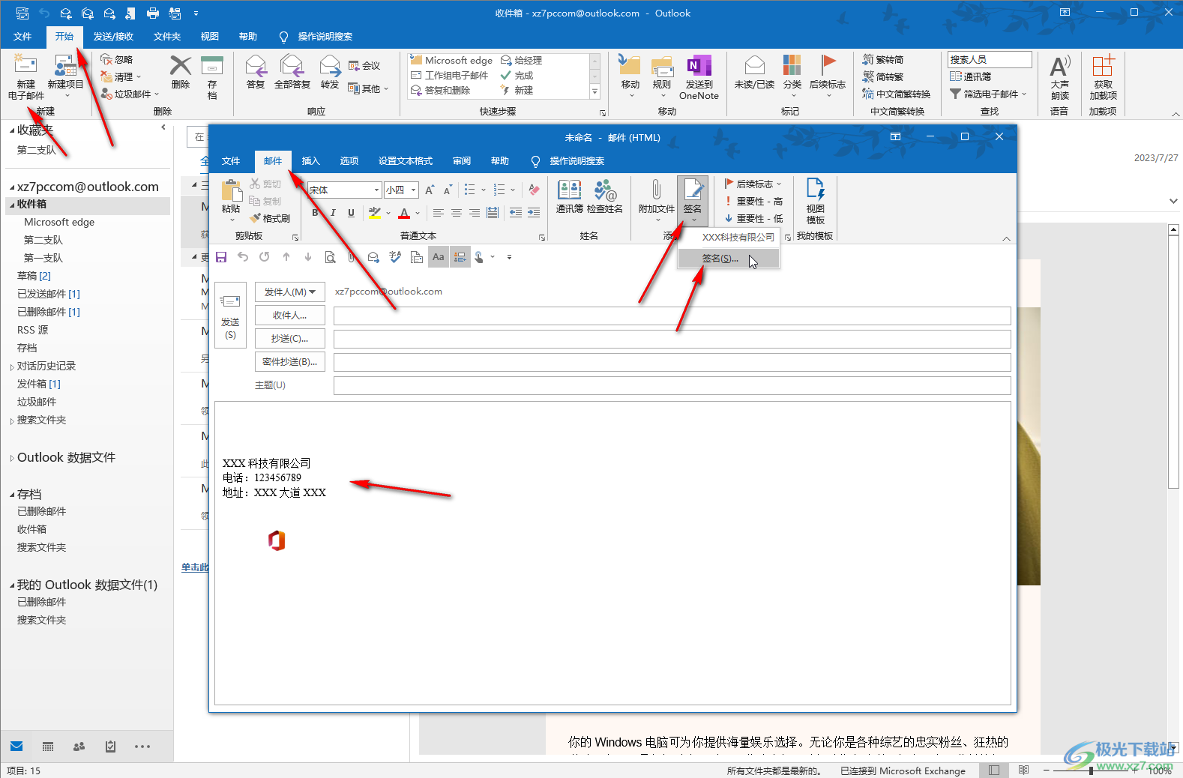The height and width of the screenshot is (778, 1183).
Task: Click the large Delete (删除) X icon
Action: [181, 66]
